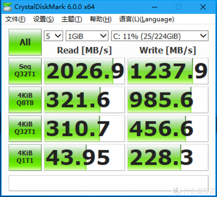Start the Seq Q32T1 test
This screenshot has height=197, width=217.
pos(25,71)
